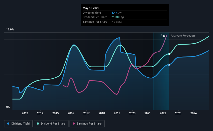
Task: Click the May 18 2022 tooltip date
Action: (x=91, y=8)
